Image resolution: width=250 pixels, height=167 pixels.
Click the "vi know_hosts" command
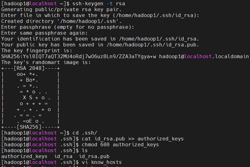click(x=102, y=162)
